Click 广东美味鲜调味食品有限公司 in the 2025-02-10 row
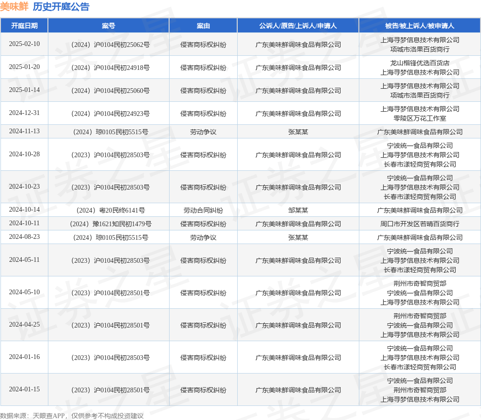Image resolution: width=481 pixels, height=420 pixels. [298, 45]
